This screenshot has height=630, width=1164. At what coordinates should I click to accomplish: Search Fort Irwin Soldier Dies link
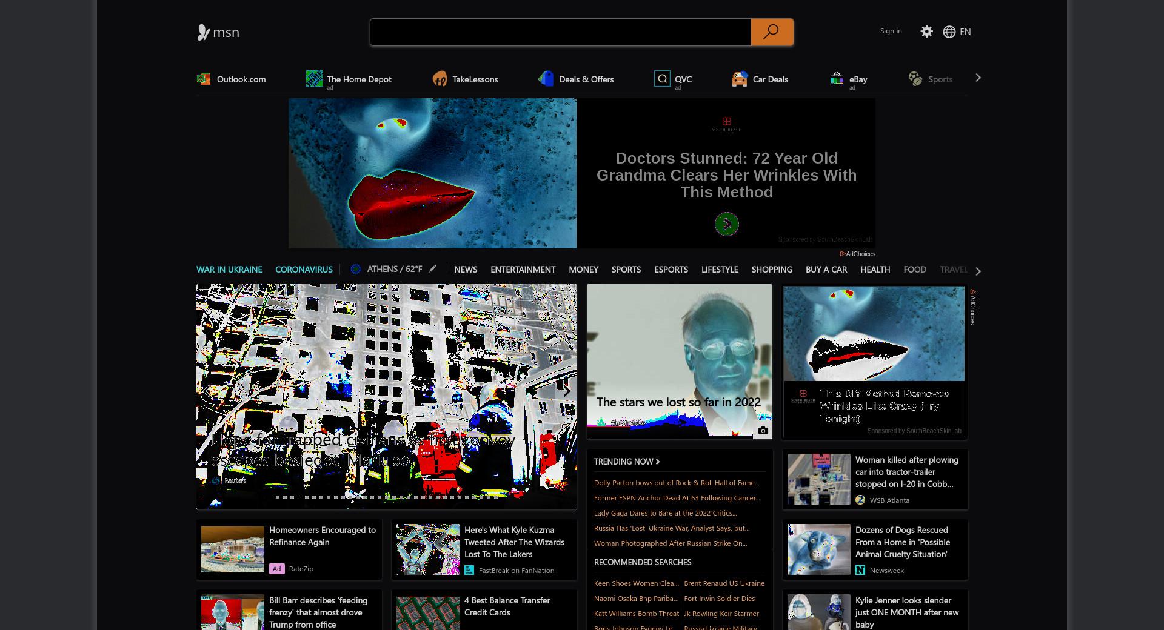[x=720, y=598]
